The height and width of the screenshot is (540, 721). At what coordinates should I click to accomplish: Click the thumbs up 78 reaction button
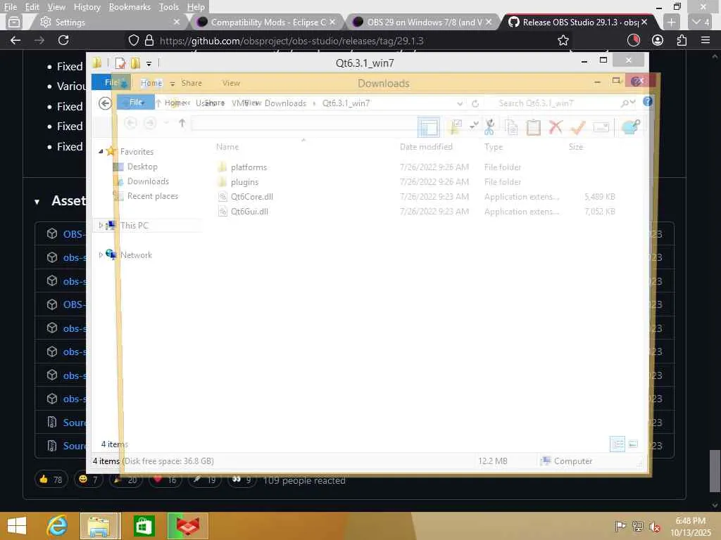pyautogui.click(x=51, y=480)
